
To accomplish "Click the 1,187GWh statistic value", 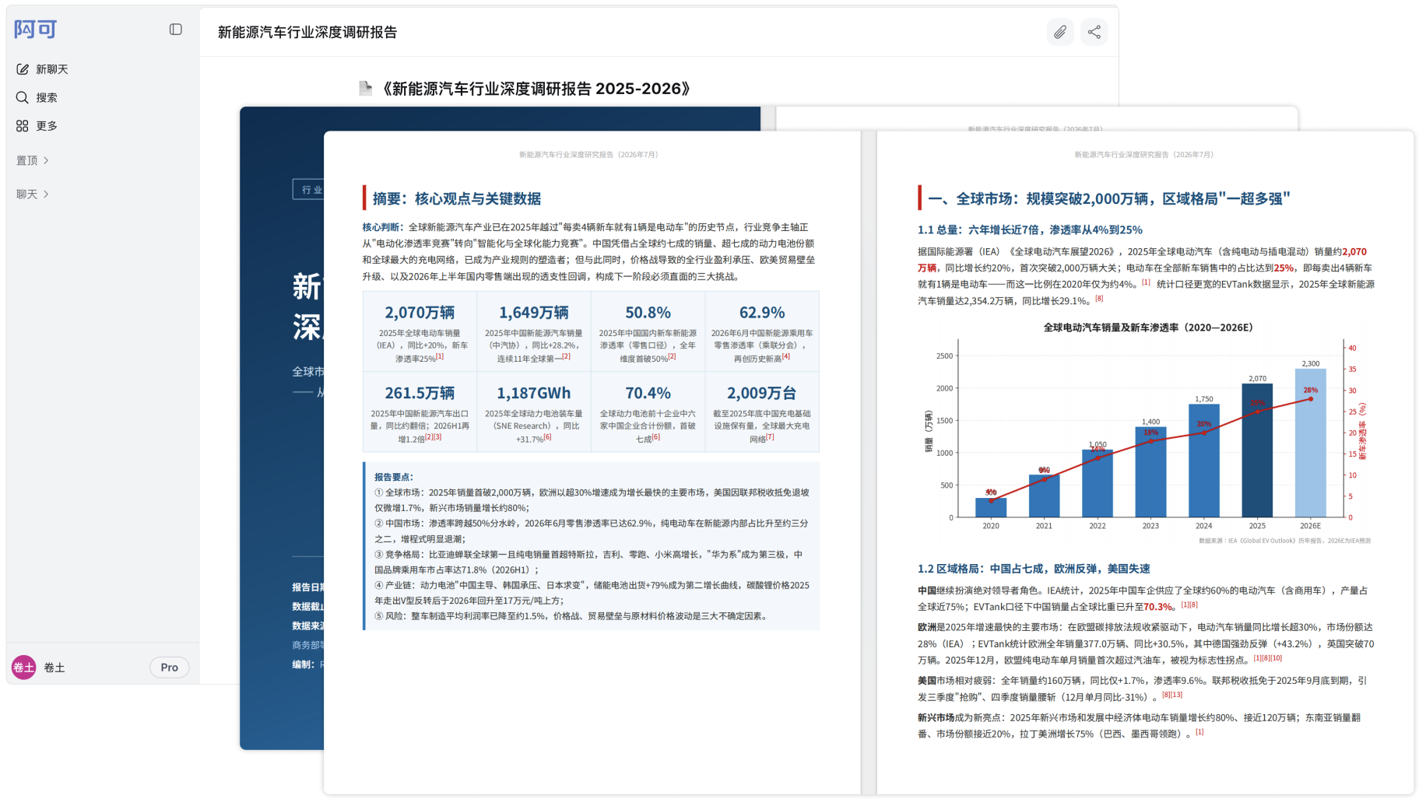I will 534,394.
